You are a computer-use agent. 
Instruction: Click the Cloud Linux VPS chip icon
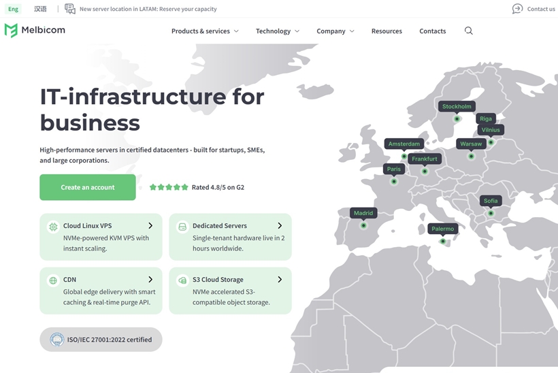pos(53,227)
